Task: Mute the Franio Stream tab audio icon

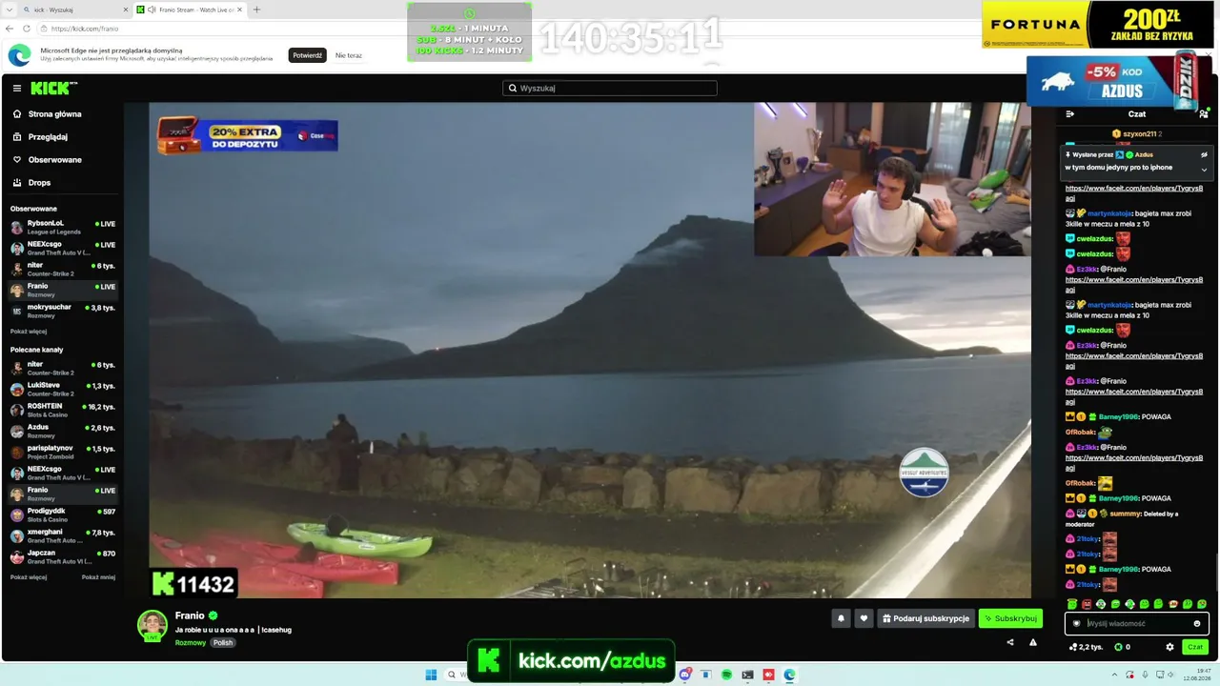Action: (152, 10)
